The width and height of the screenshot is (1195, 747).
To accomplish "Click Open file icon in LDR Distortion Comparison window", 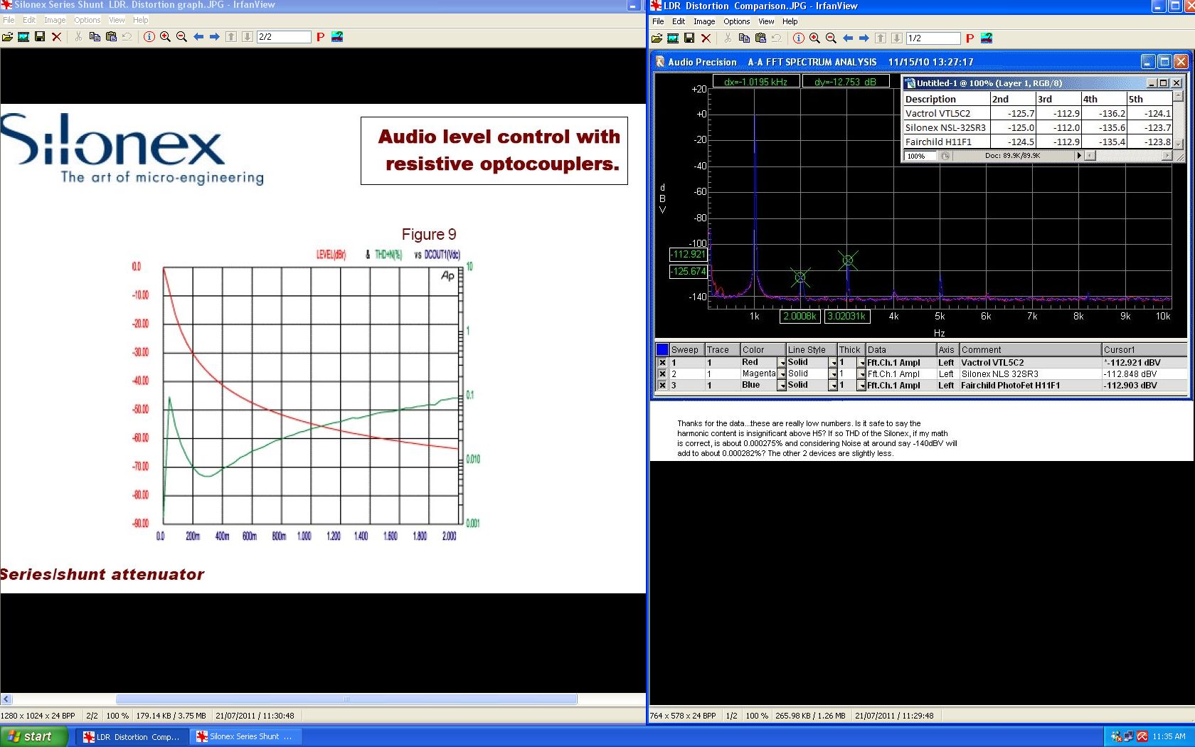I will (657, 38).
